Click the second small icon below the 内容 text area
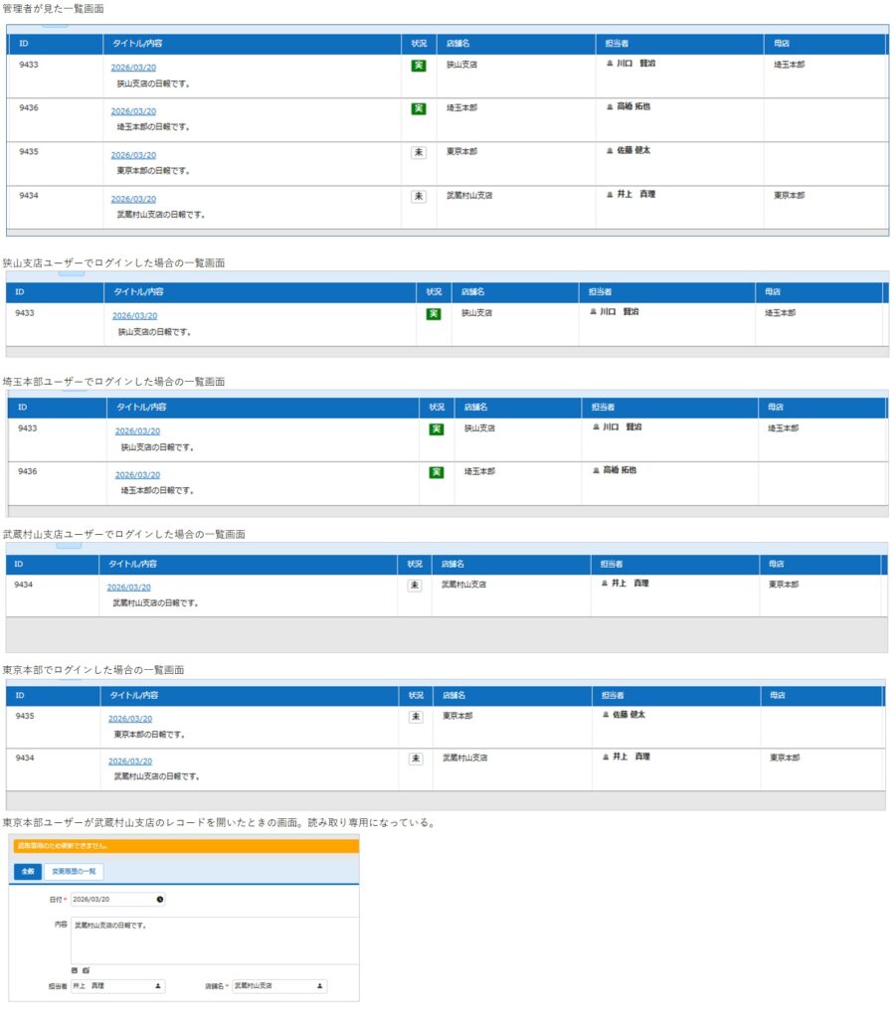 coord(87,969)
